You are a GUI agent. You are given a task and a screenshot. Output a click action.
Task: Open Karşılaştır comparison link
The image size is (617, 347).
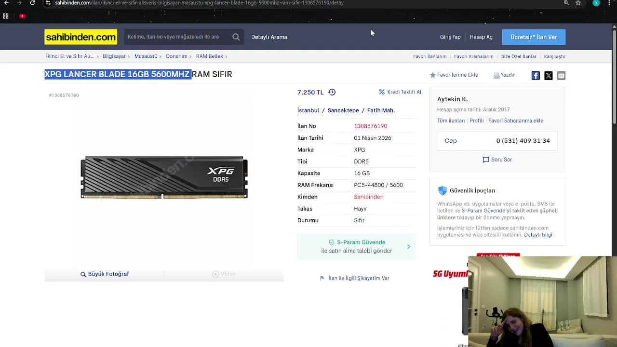(554, 56)
